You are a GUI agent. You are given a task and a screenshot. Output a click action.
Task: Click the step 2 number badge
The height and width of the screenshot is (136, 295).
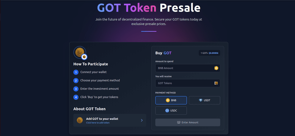coord(76,80)
